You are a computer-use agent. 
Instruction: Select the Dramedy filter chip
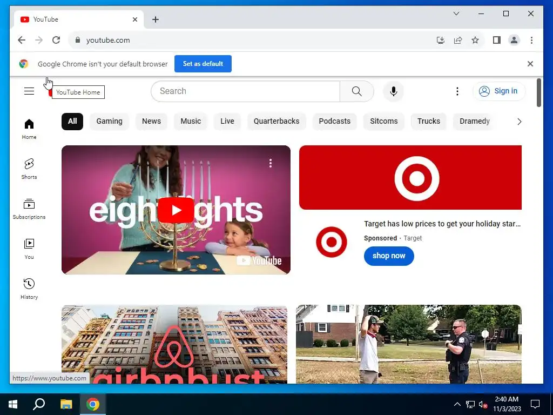coord(474,122)
